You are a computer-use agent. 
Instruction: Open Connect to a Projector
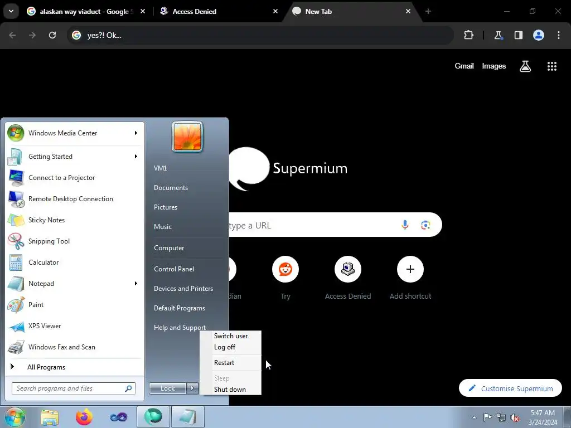pyautogui.click(x=75, y=178)
